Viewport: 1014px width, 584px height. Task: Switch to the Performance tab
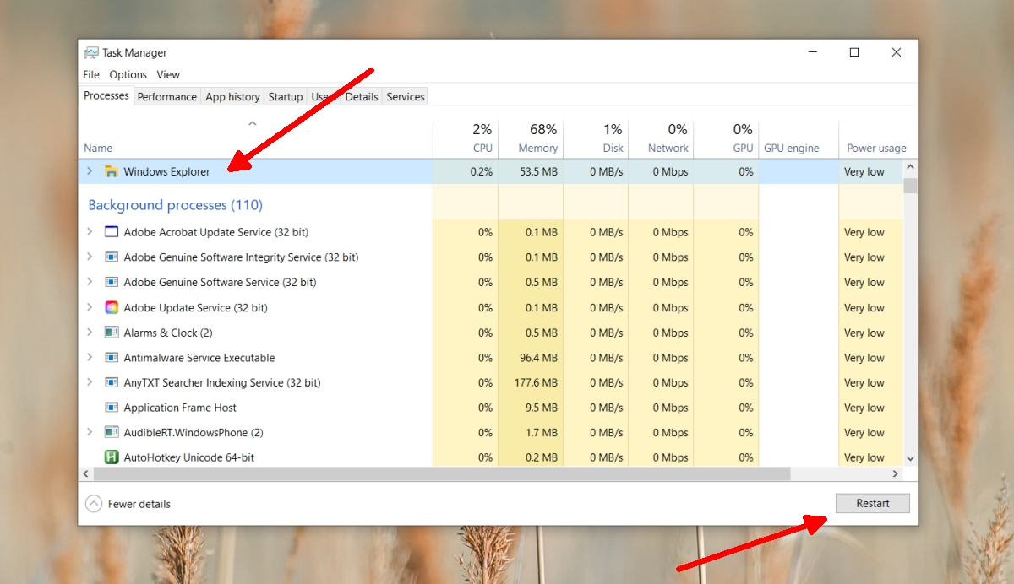(x=167, y=97)
